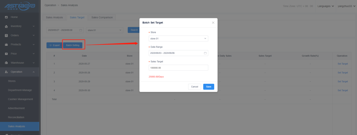Switch to the Sales Comparison tab
This screenshot has height=135, width=357.
tap(102, 17)
